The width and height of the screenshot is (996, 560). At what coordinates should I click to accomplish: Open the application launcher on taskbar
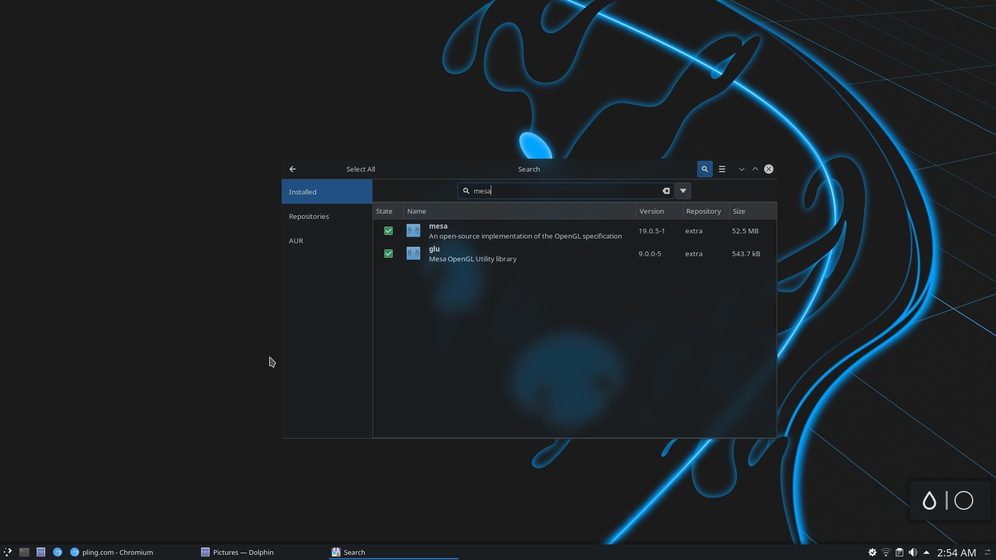pyautogui.click(x=8, y=552)
